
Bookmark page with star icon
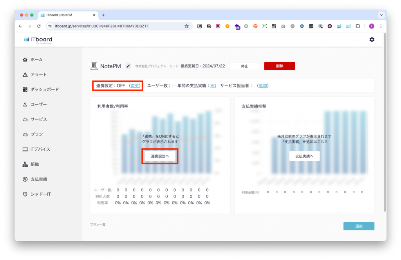coord(186,26)
